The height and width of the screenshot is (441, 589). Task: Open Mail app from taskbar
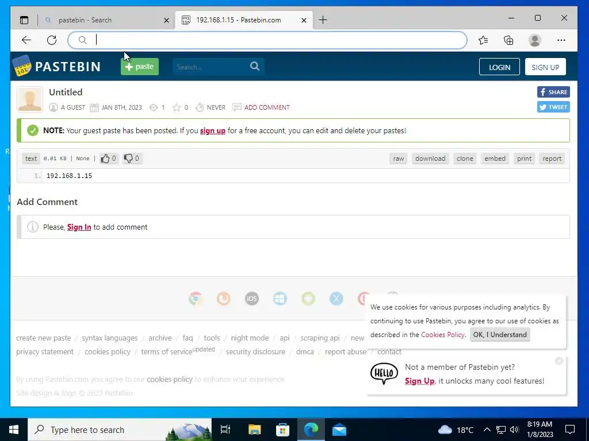point(339,430)
